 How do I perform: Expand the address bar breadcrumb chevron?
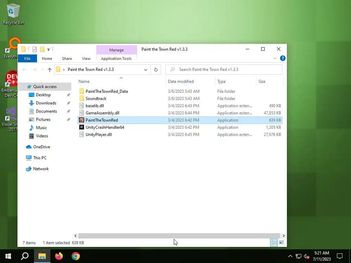[x=64, y=70]
